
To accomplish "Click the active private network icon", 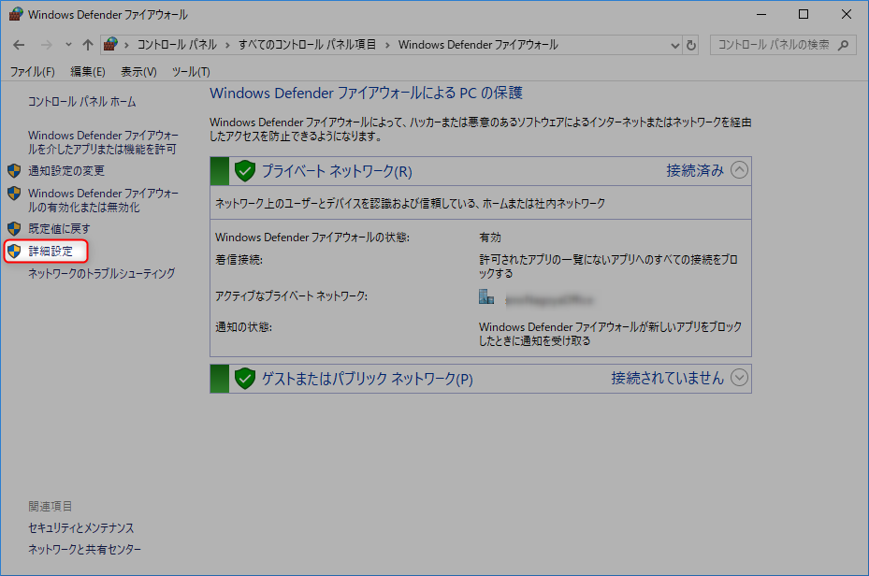I will click(486, 296).
